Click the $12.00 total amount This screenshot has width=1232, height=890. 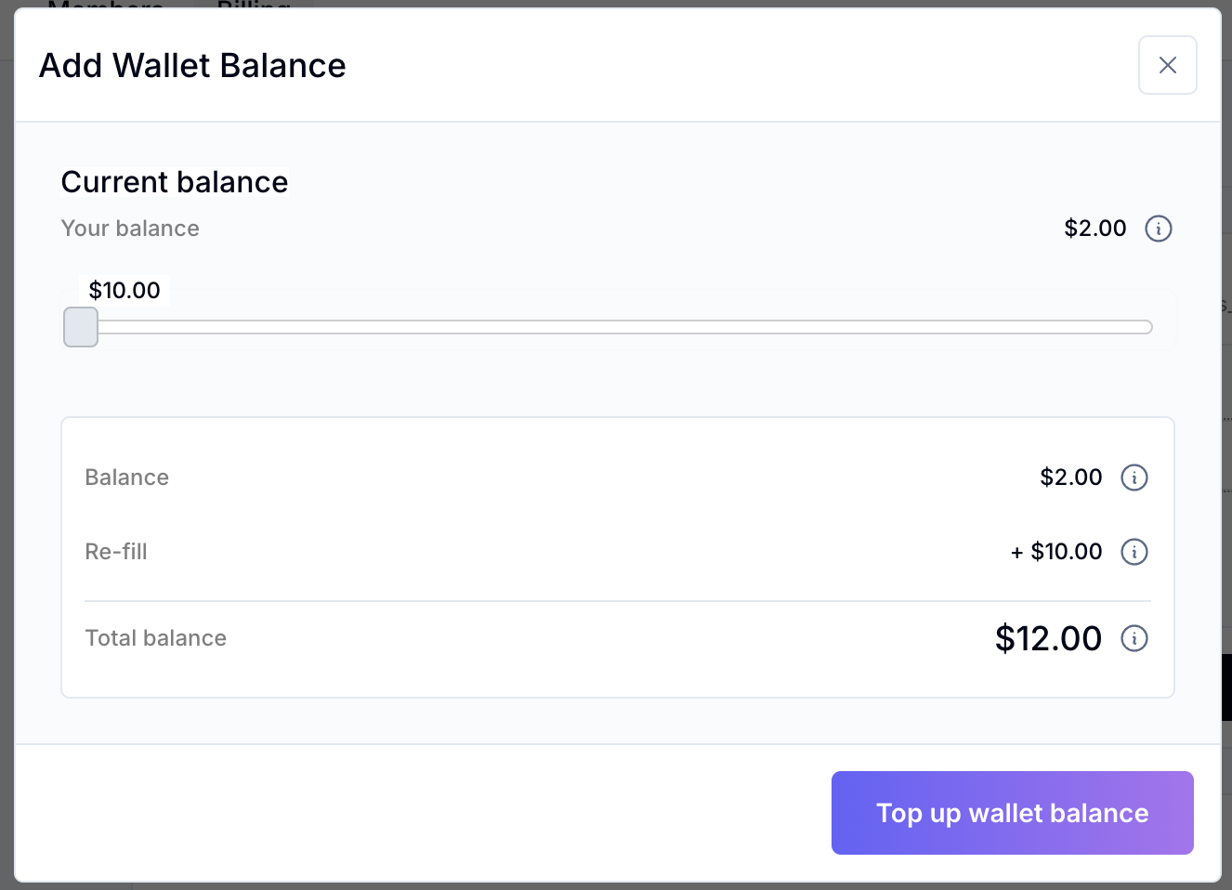[1048, 638]
